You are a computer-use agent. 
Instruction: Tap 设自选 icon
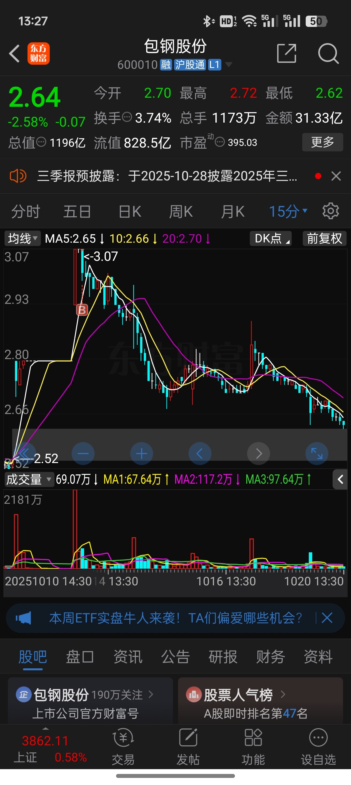coord(318,738)
